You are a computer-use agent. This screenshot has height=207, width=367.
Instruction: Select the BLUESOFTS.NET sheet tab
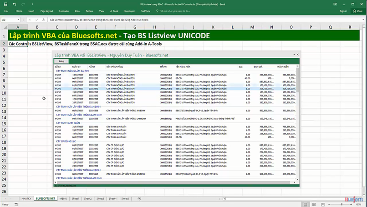(46, 198)
